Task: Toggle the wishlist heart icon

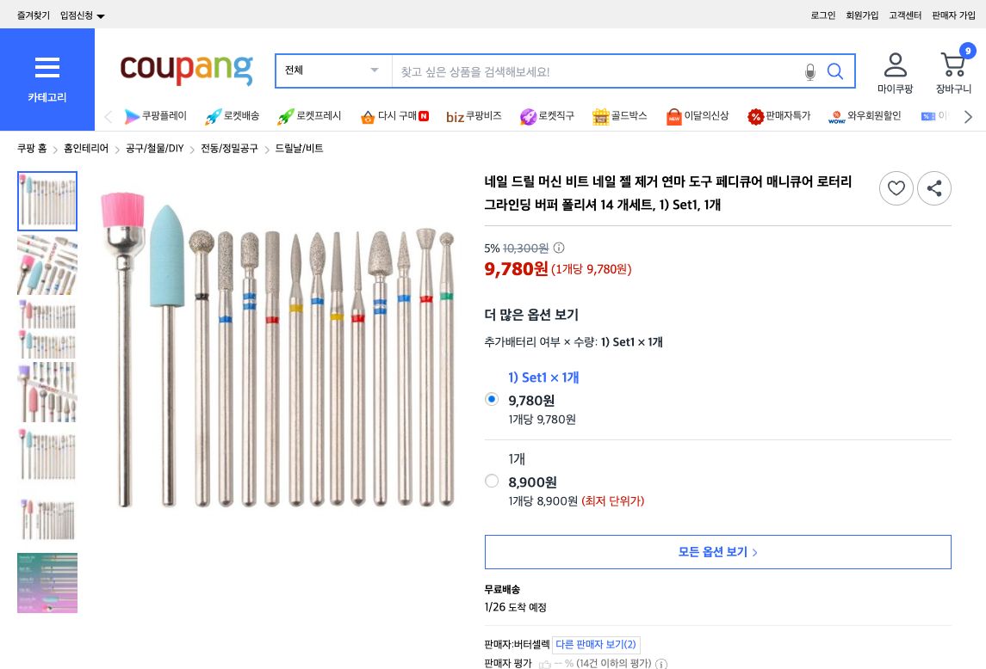Action: 896,187
